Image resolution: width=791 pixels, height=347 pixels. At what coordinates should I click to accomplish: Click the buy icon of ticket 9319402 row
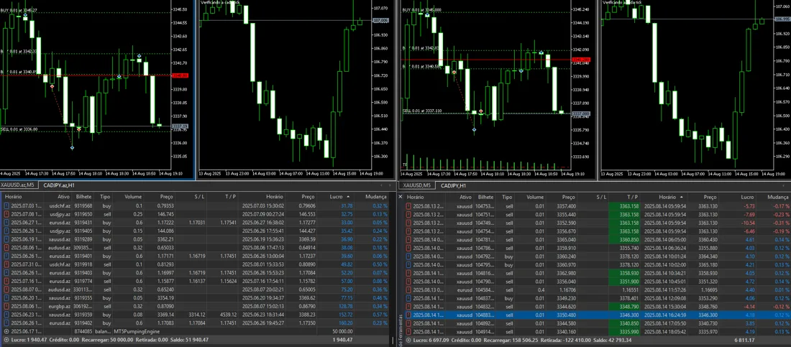pyautogui.click(x=6, y=323)
